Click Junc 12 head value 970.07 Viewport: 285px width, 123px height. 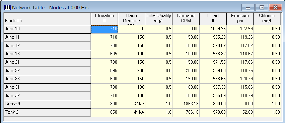213,46
